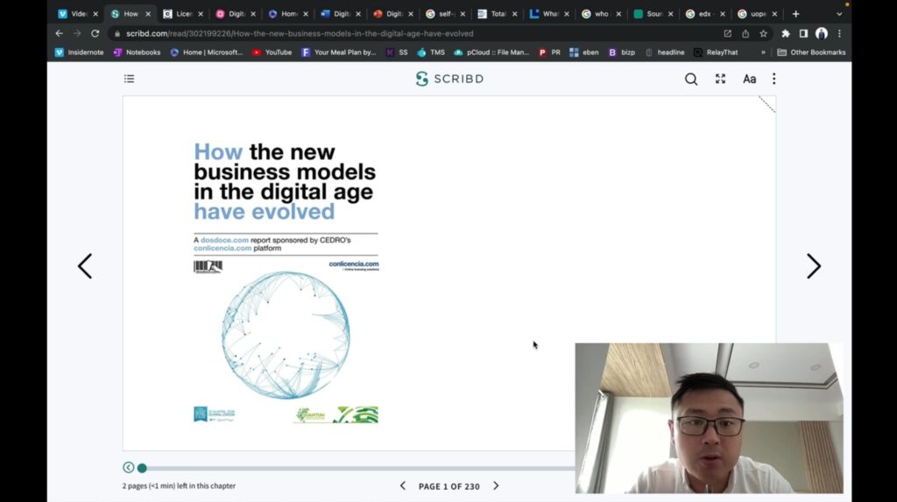Open the Extensions puzzle icon
This screenshot has width=897, height=502.
[x=786, y=34]
